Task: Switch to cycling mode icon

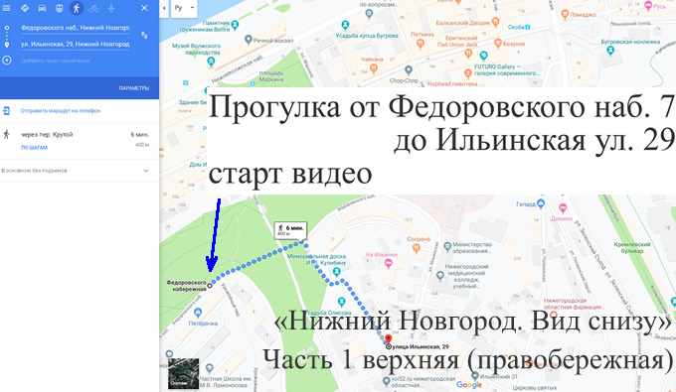Action: (x=93, y=8)
